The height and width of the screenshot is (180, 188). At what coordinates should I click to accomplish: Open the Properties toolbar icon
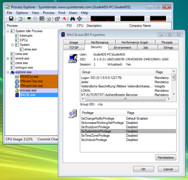click(x=57, y=19)
